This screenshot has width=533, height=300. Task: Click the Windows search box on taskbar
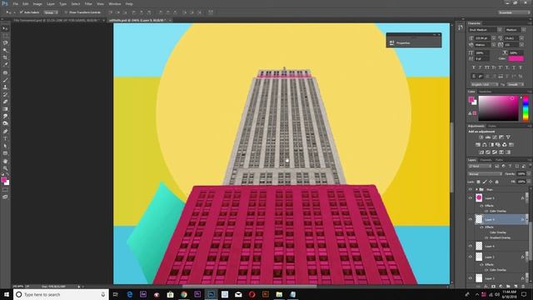[61, 294]
